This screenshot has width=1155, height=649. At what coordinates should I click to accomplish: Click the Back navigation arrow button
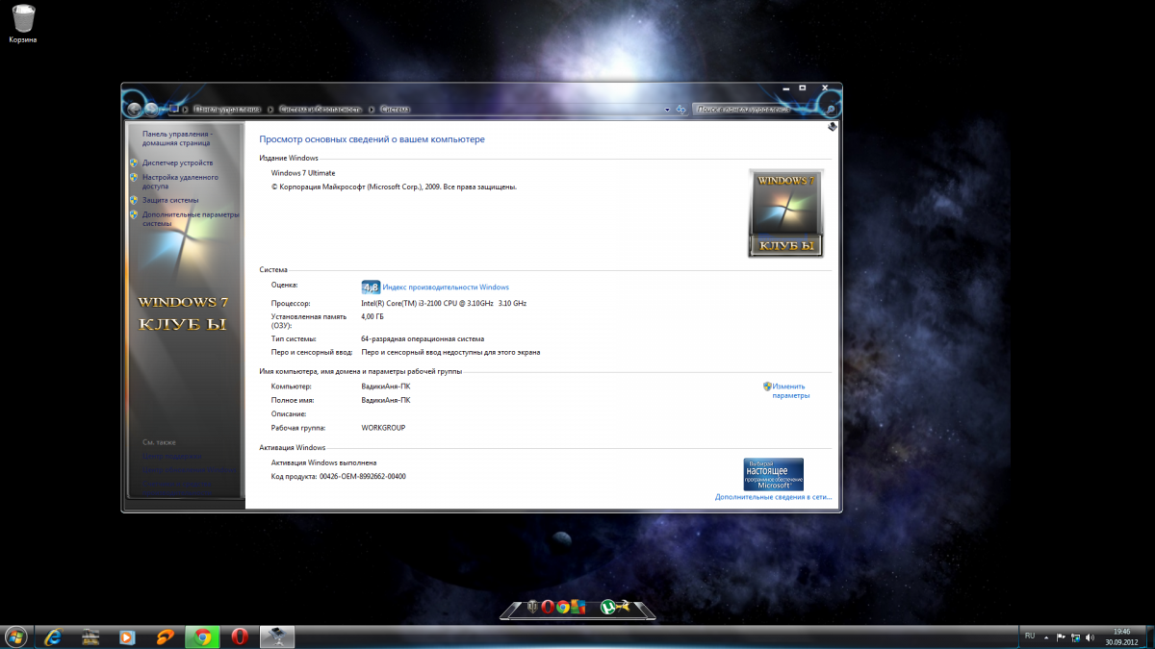pos(135,109)
